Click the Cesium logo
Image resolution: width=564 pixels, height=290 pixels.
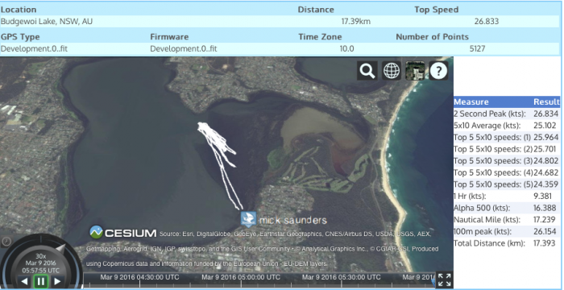pos(122,233)
